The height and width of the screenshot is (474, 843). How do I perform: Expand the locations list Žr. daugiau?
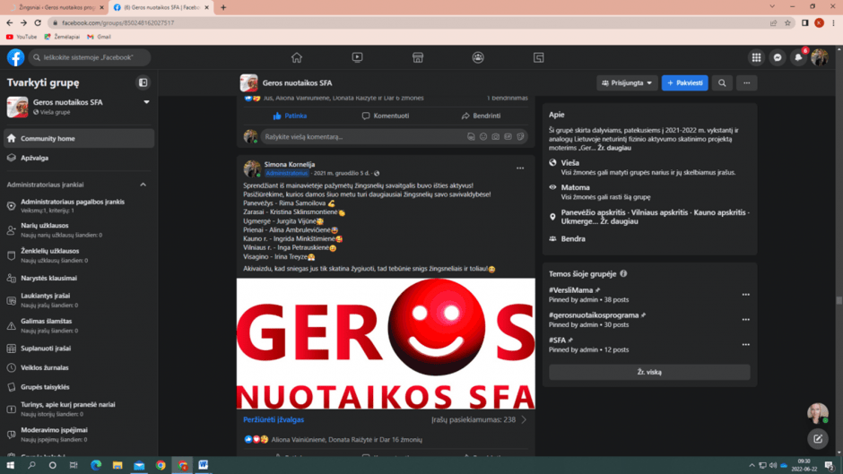pos(620,221)
